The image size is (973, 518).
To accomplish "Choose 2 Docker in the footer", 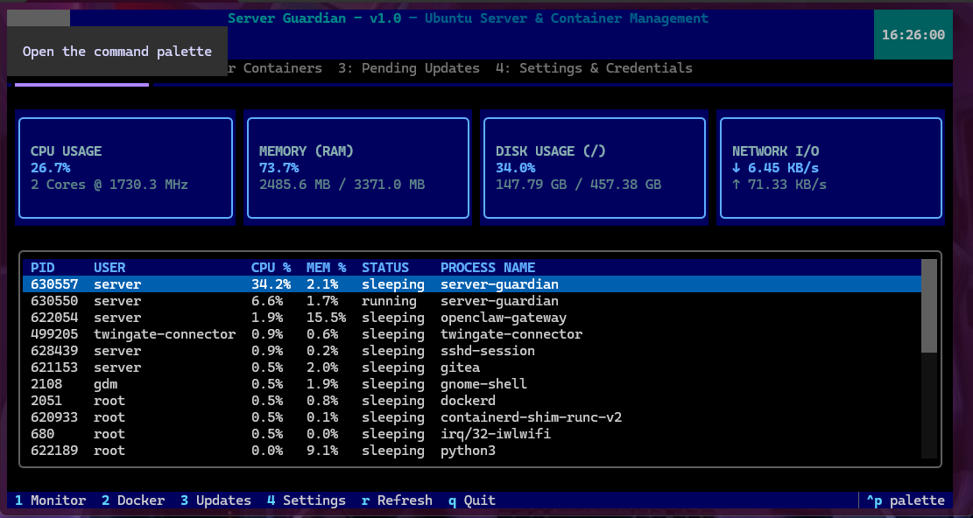I will coord(133,500).
